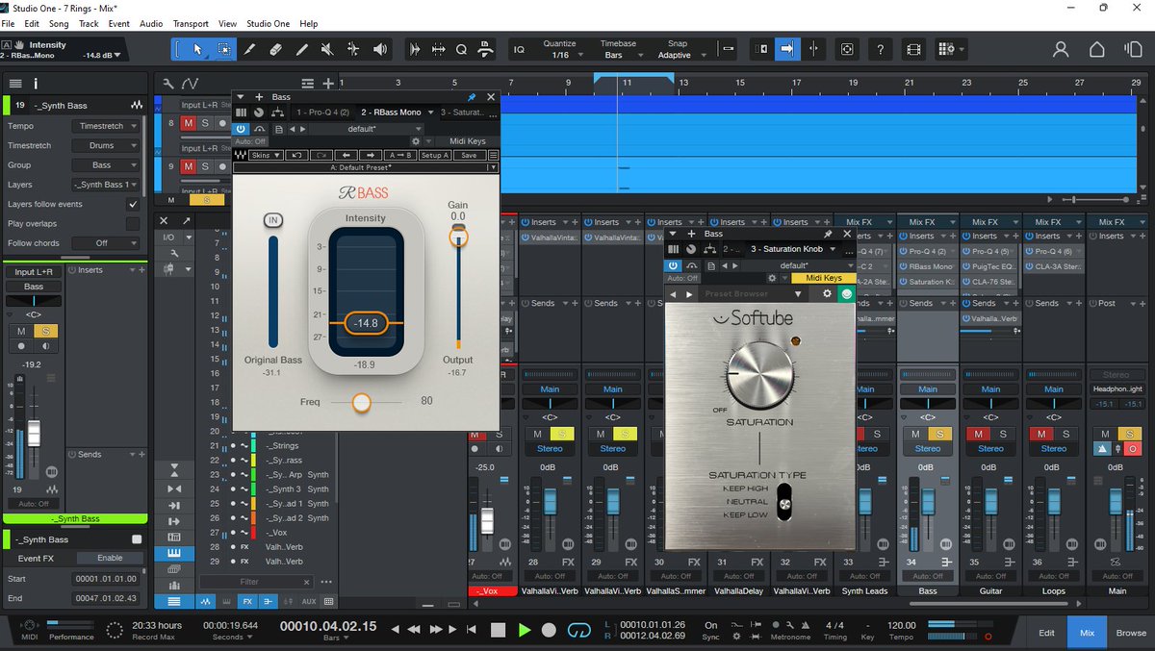Toggle Layers follow events checkbox

(x=133, y=204)
